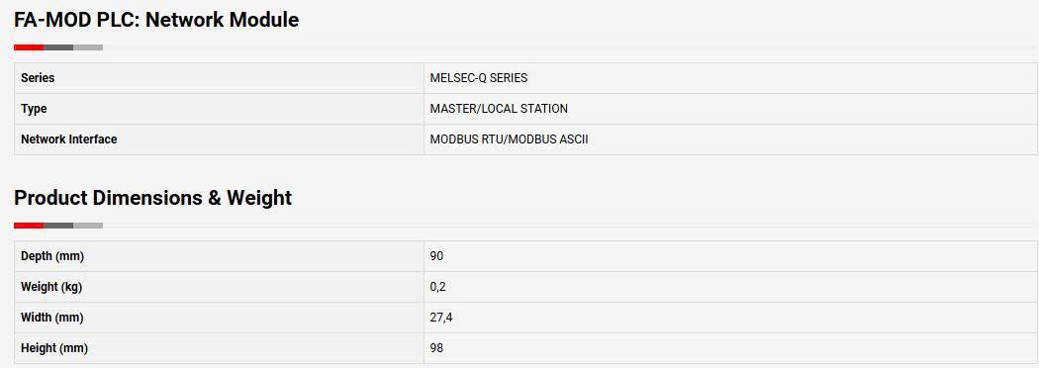Click the red underline bar beneath Network Module

pos(29,47)
